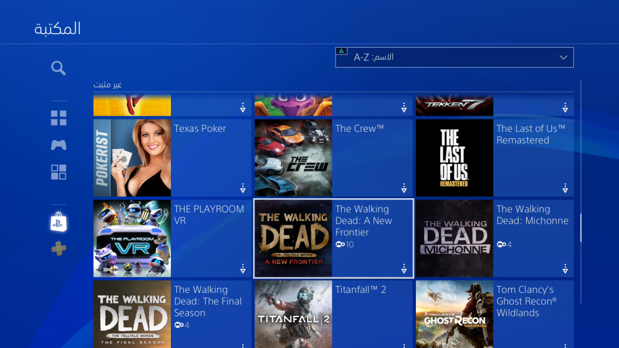Click 'THE PLAYROOM VR' title text
The height and width of the screenshot is (348, 619).
tap(209, 215)
